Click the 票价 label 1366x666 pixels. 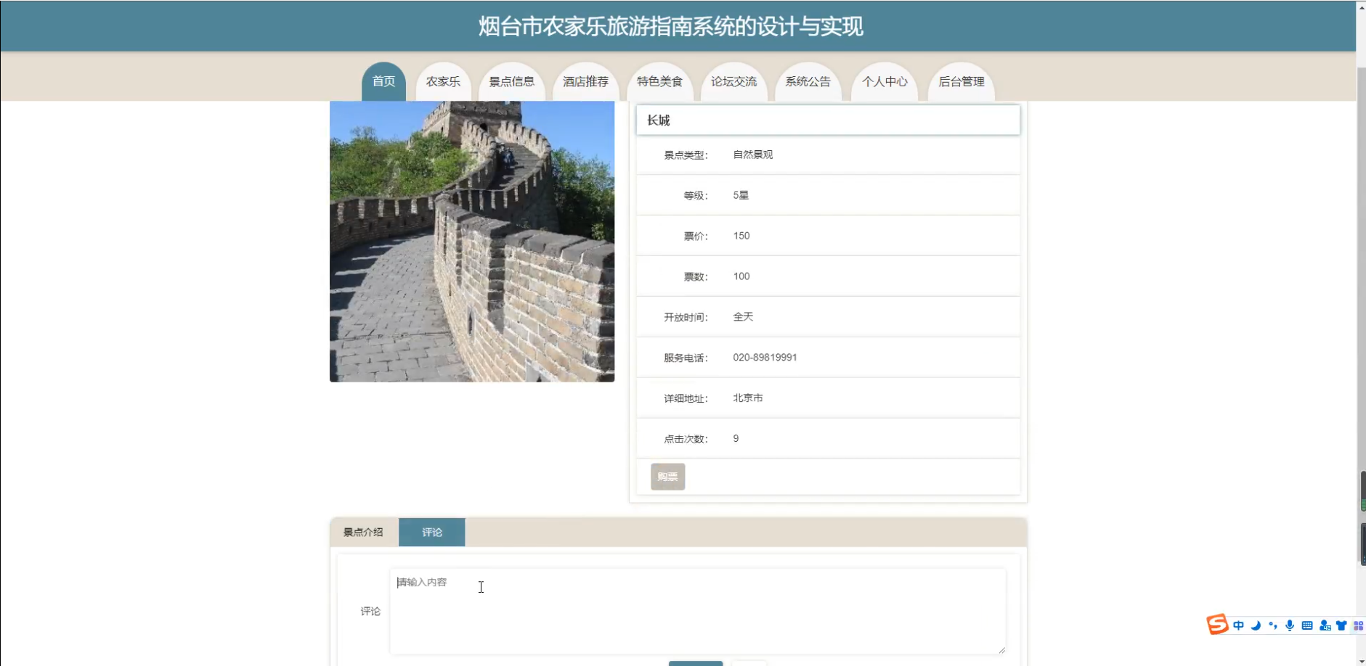coord(696,236)
